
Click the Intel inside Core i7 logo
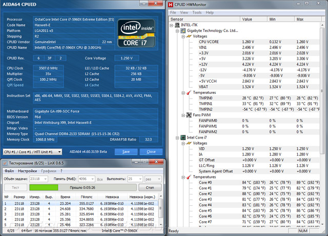pyautogui.click(x=136, y=33)
